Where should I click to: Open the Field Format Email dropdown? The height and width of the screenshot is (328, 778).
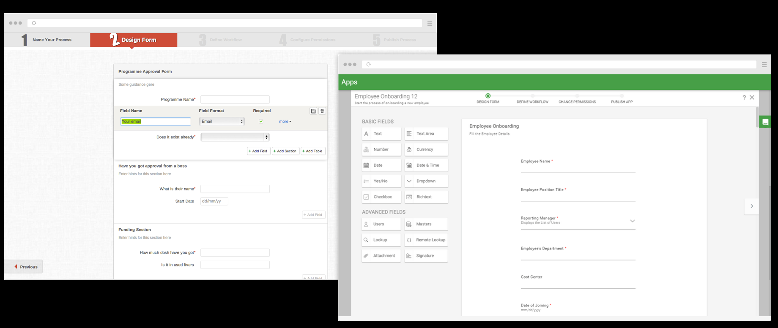[x=222, y=122]
